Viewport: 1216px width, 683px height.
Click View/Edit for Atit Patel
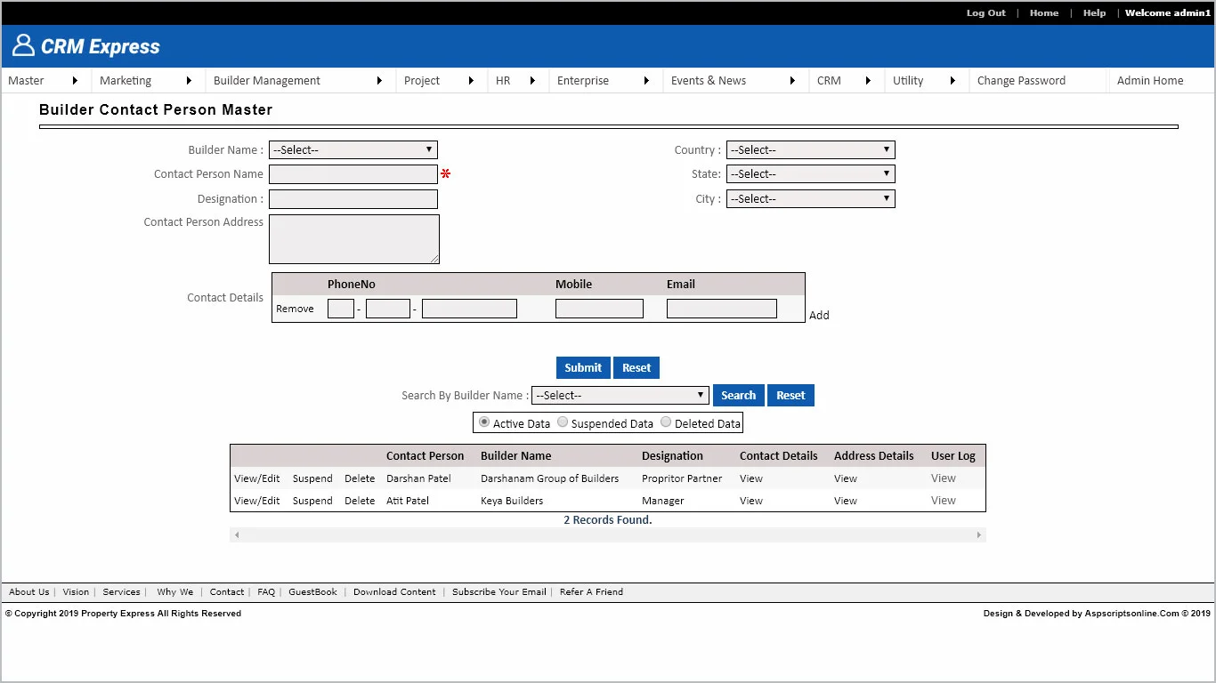[x=257, y=501]
